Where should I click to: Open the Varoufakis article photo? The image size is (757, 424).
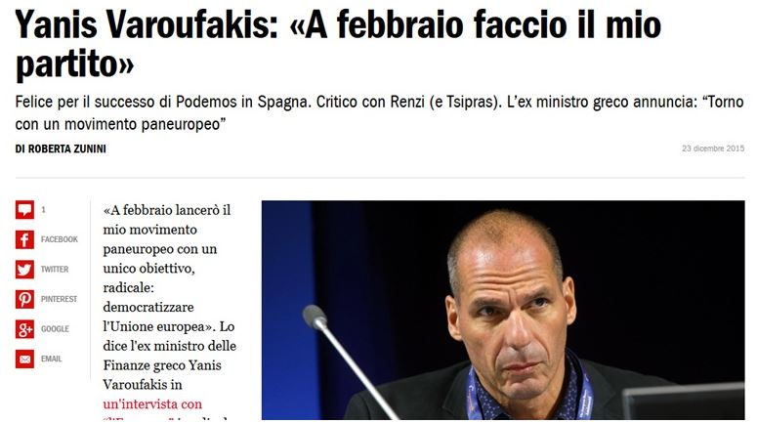503,310
